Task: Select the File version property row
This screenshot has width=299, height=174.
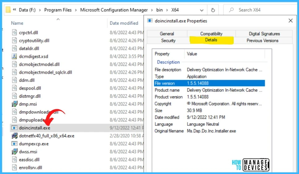Action: [x=209, y=83]
